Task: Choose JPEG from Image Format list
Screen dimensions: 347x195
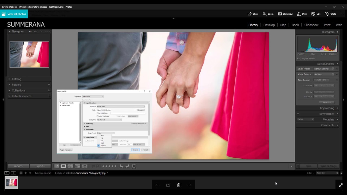Action: (x=102, y=136)
